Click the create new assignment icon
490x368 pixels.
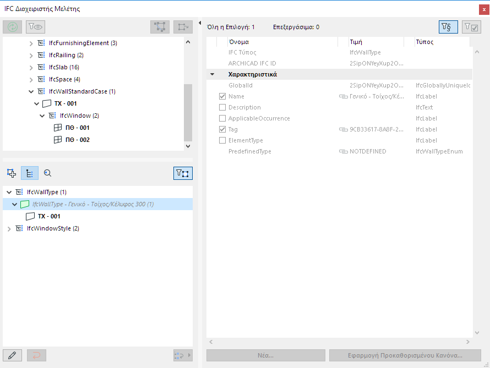[12, 173]
